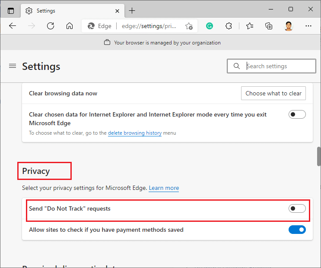Open the Collections panel
The height and width of the screenshot is (268, 321).
pos(269,26)
